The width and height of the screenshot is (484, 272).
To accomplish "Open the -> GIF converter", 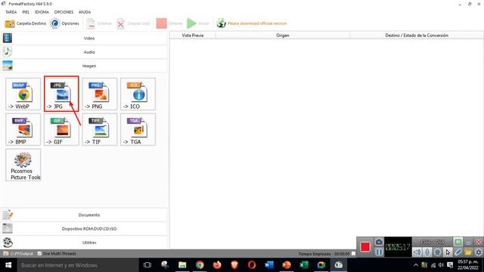I will tap(61, 129).
